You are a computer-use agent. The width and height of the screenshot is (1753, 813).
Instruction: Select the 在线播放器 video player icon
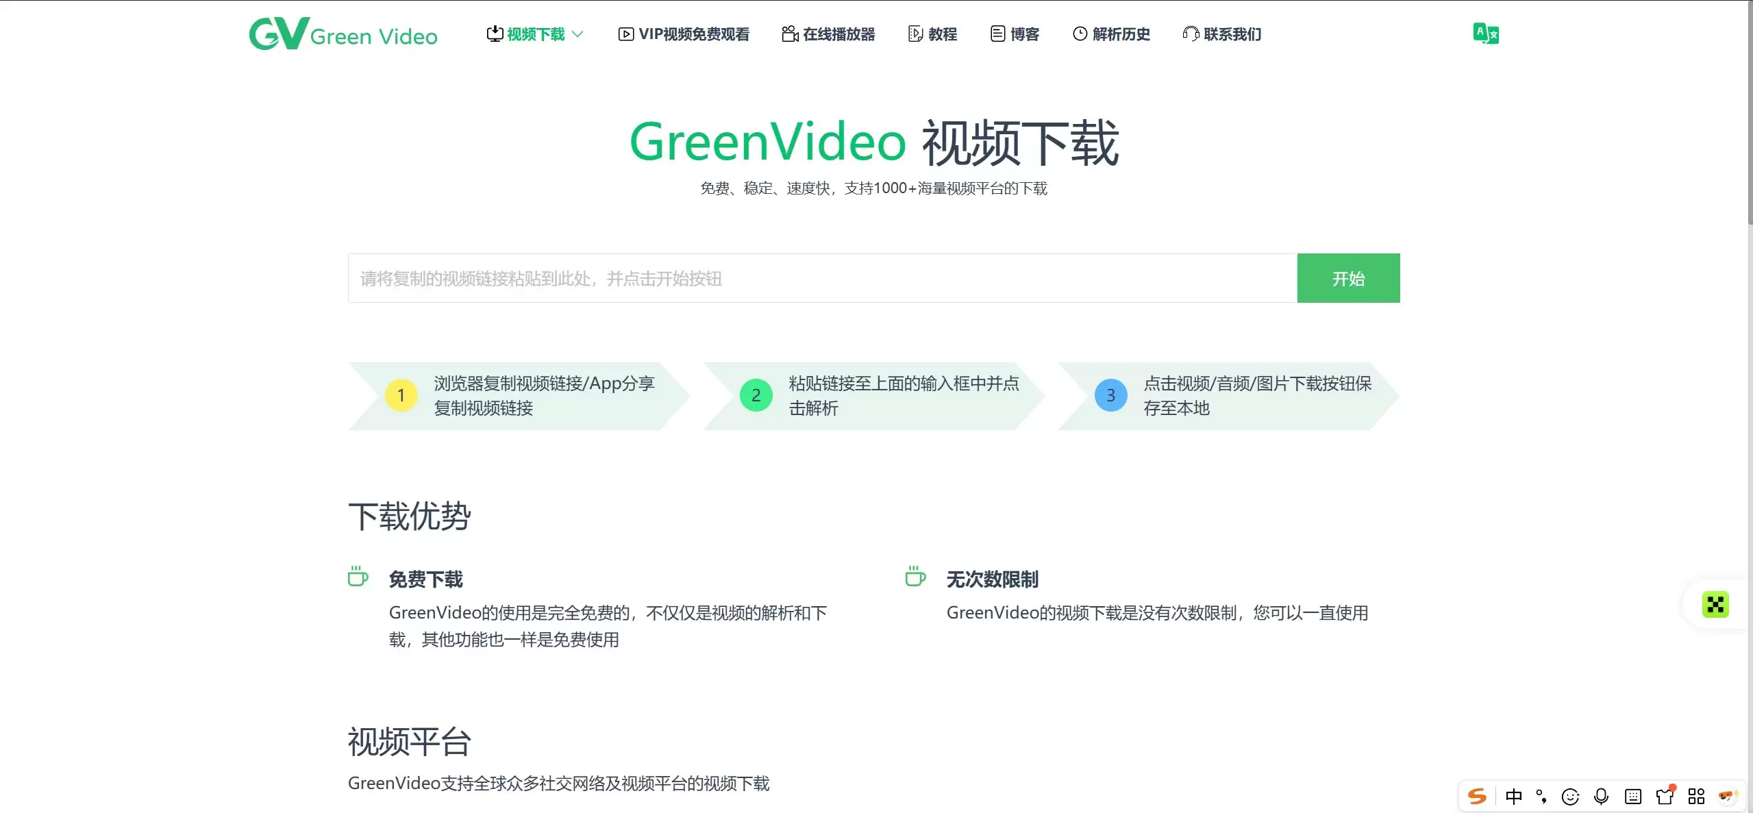coord(788,34)
